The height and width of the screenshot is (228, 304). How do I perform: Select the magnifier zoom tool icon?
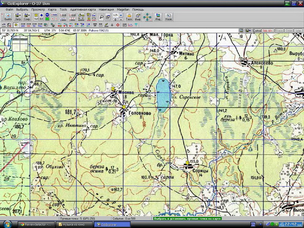point(101,16)
